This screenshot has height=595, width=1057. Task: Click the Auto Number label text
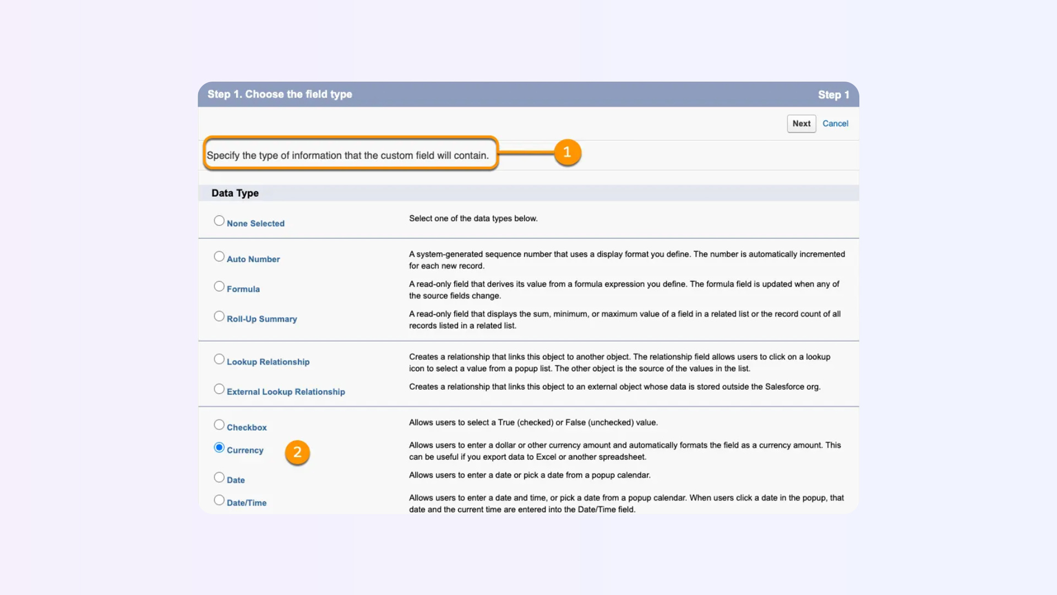253,259
